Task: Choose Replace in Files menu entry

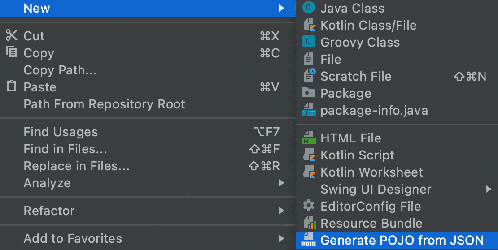Action: [76, 166]
